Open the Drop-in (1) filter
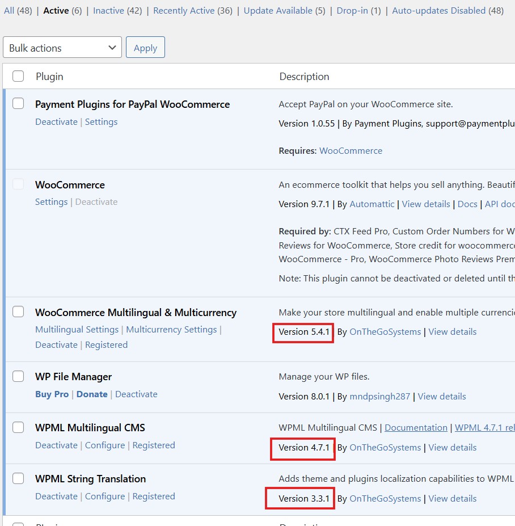The width and height of the screenshot is (515, 526). tap(359, 11)
